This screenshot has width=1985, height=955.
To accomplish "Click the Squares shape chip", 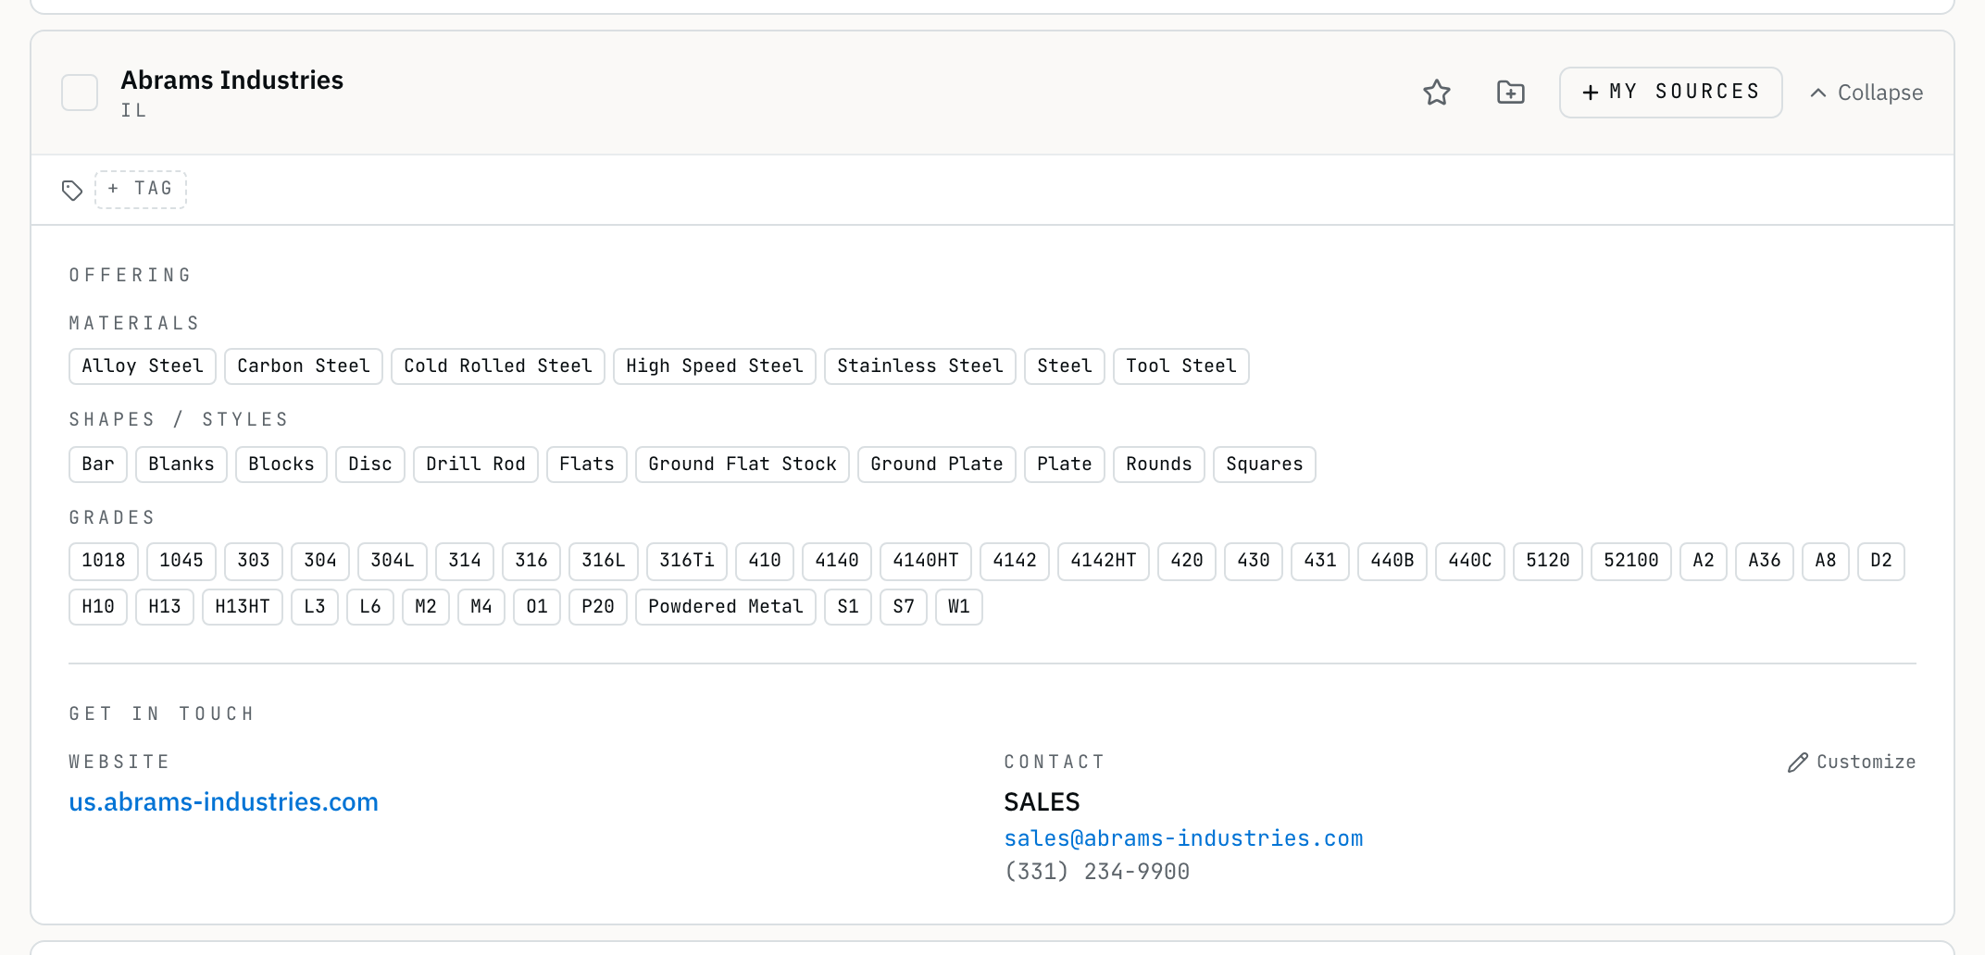I will coord(1265,465).
